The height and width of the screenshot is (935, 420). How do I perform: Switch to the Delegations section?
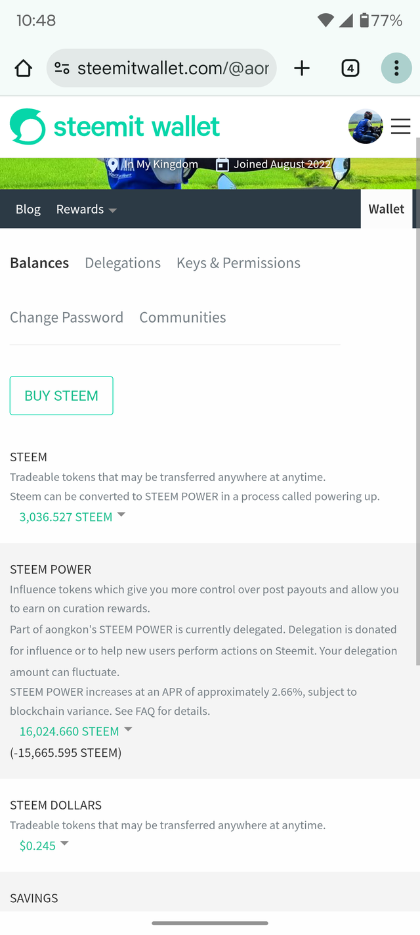pos(123,263)
